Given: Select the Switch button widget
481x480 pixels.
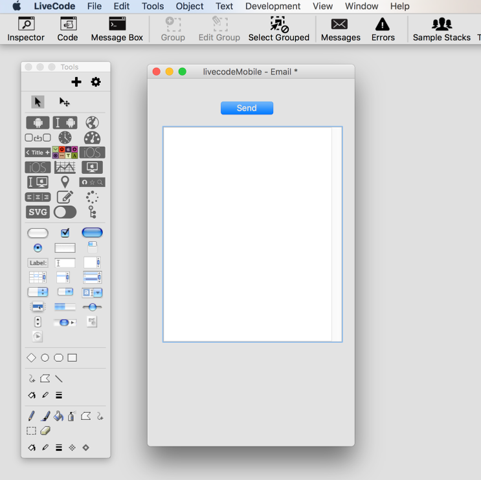Looking at the screenshot, I should coord(65,212).
